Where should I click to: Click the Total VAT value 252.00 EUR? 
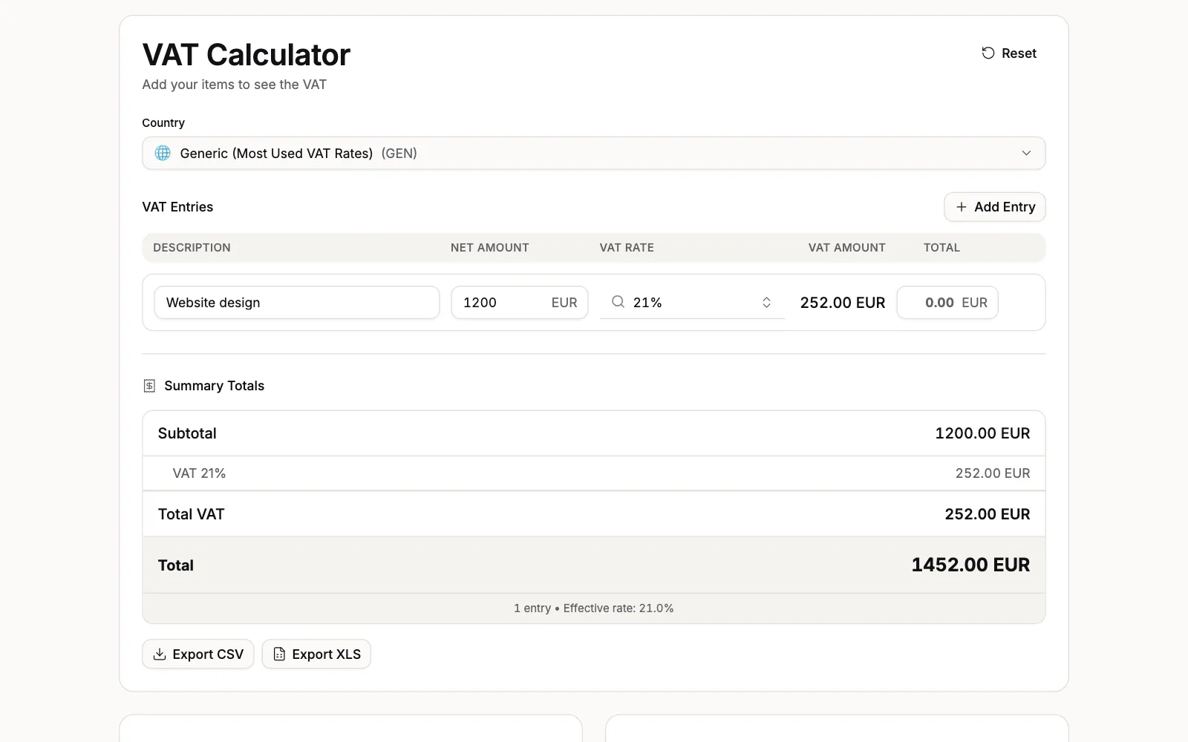pyautogui.click(x=988, y=514)
